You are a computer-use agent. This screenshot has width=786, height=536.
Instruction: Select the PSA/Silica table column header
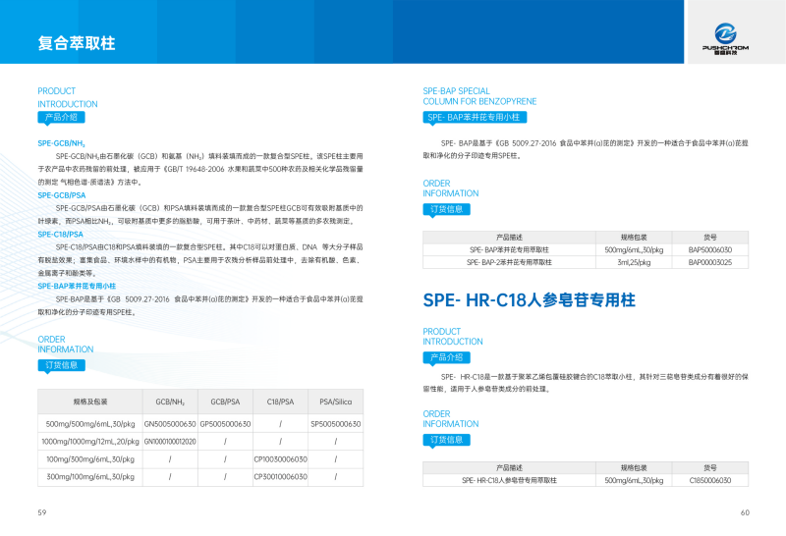click(335, 402)
